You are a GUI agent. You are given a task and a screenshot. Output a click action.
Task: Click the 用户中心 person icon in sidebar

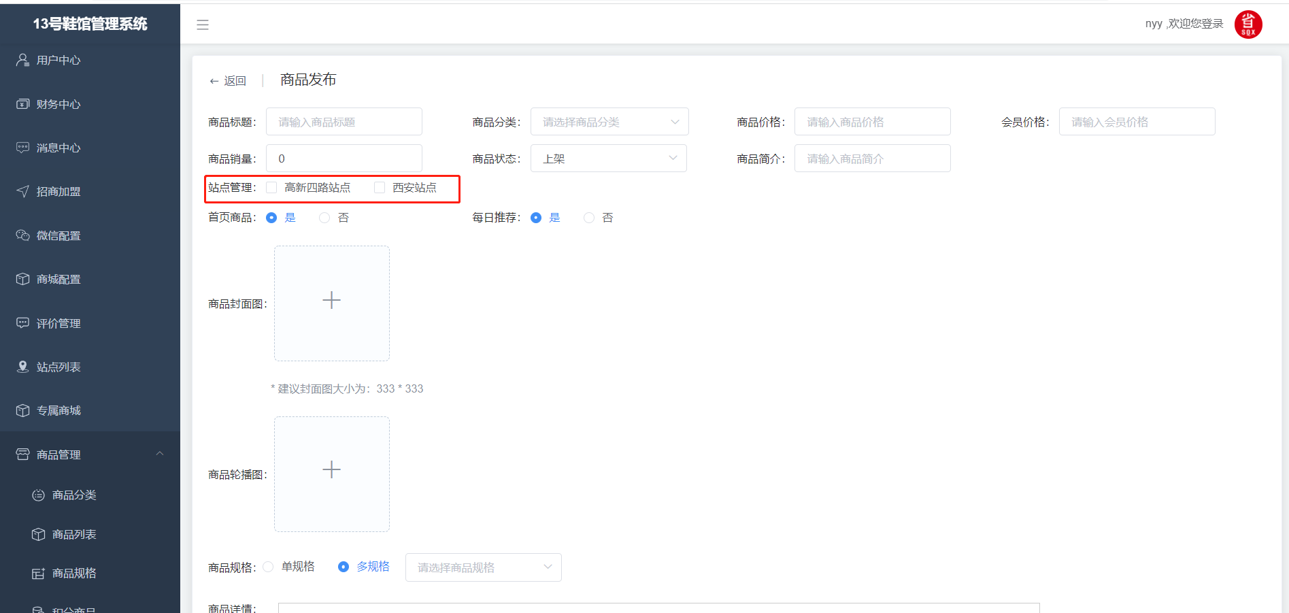(22, 60)
